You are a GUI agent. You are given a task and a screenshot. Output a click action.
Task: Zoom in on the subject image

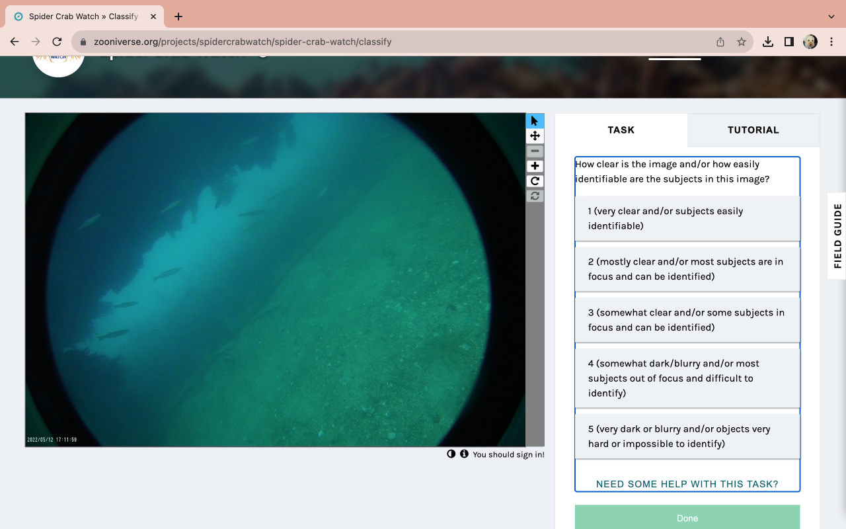click(535, 166)
